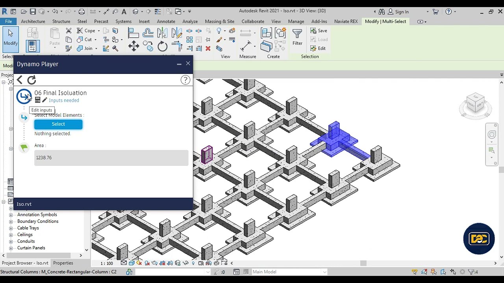This screenshot has width=504, height=283.
Task: Click the Cut to Clipboard scissors icon
Action: (x=69, y=31)
